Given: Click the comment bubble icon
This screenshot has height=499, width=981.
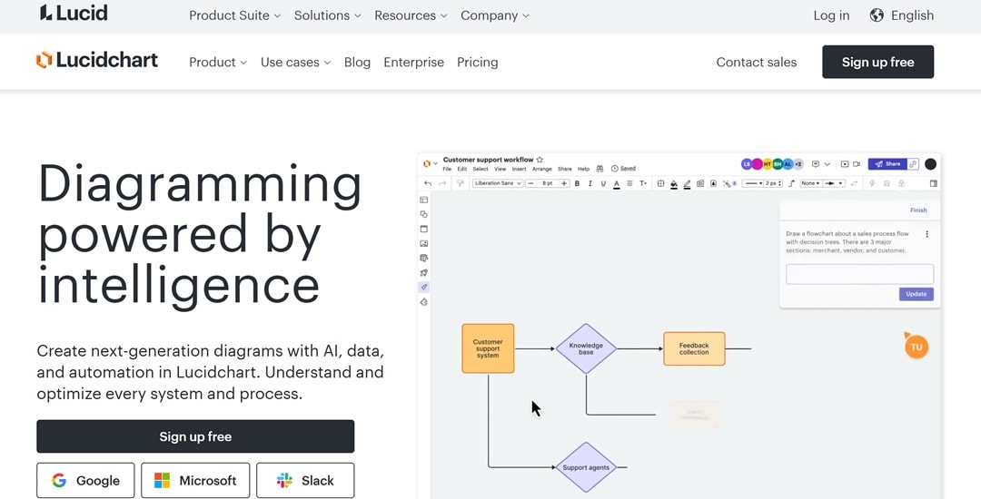Looking at the screenshot, I should [815, 164].
